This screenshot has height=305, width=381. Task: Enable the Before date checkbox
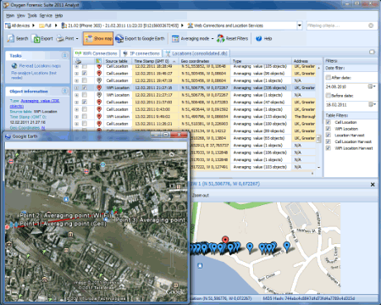[328, 96]
